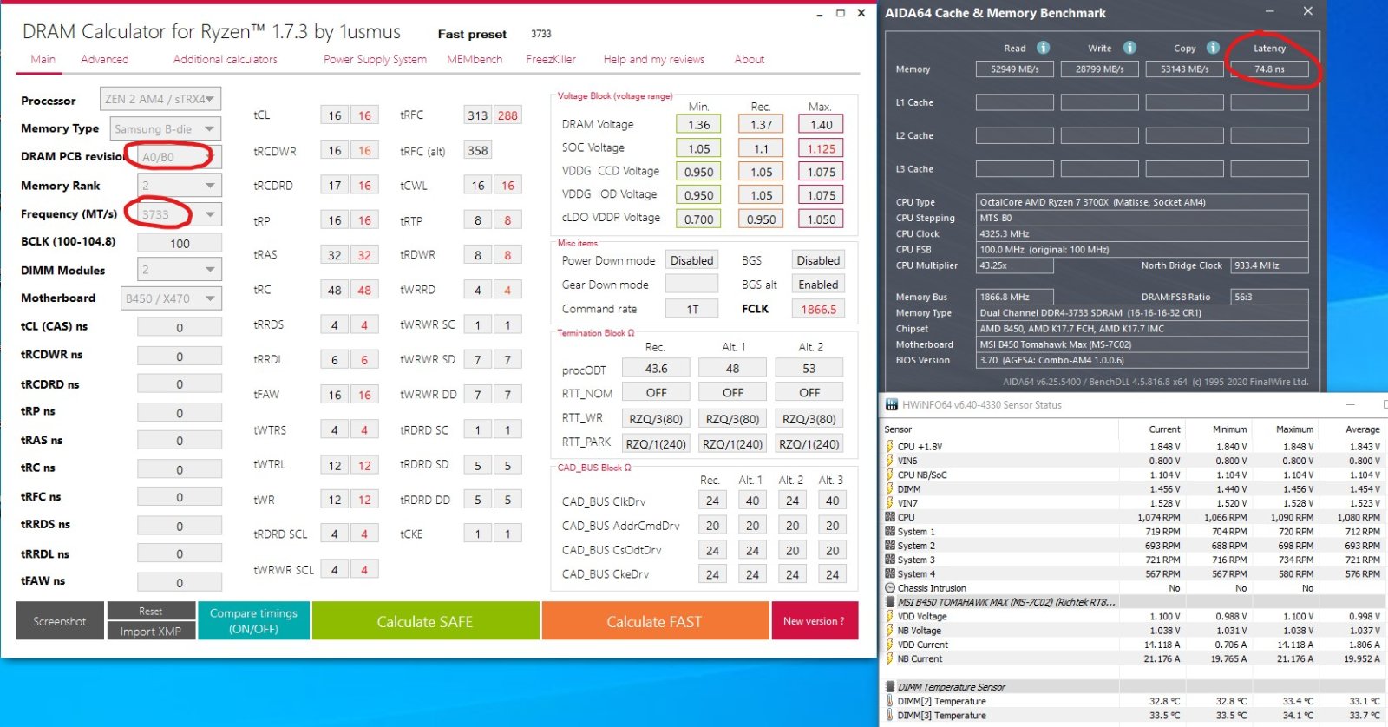Click the fan icon of CPU RPM row
The width and height of the screenshot is (1388, 727).
889,517
